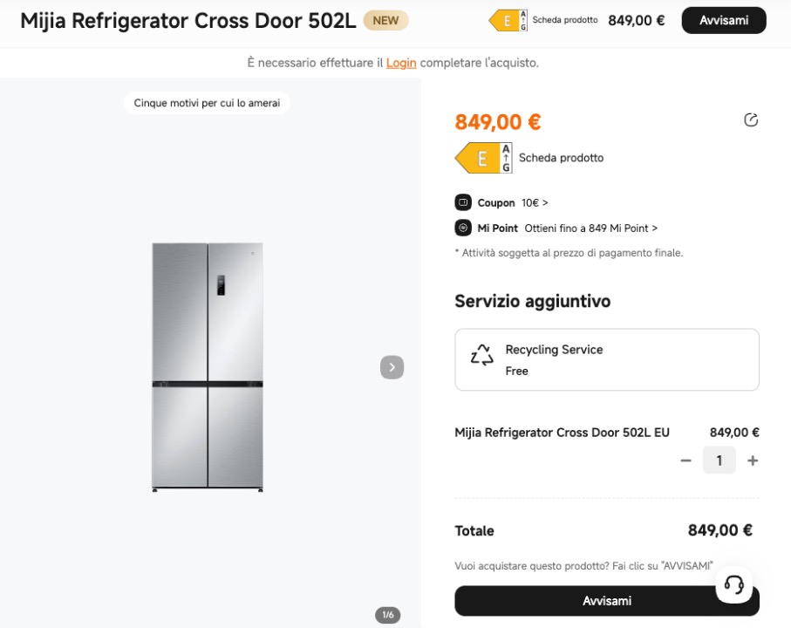Screen dimensions: 791x628
Task: Open the Login link
Action: click(401, 63)
